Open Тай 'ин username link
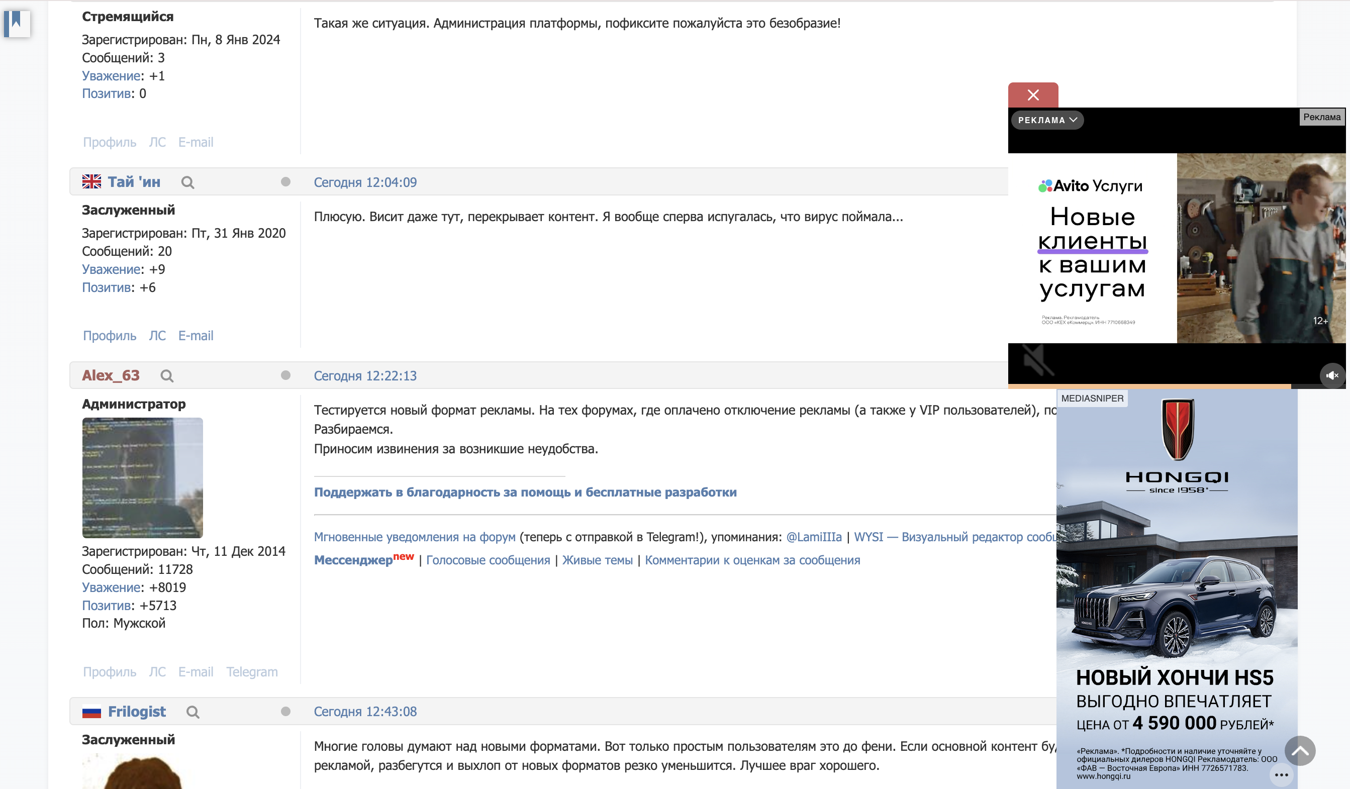The width and height of the screenshot is (1350, 789). click(134, 181)
